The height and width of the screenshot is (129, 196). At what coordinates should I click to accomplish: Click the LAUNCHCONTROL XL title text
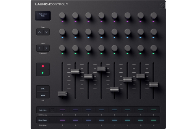tap(51, 4)
